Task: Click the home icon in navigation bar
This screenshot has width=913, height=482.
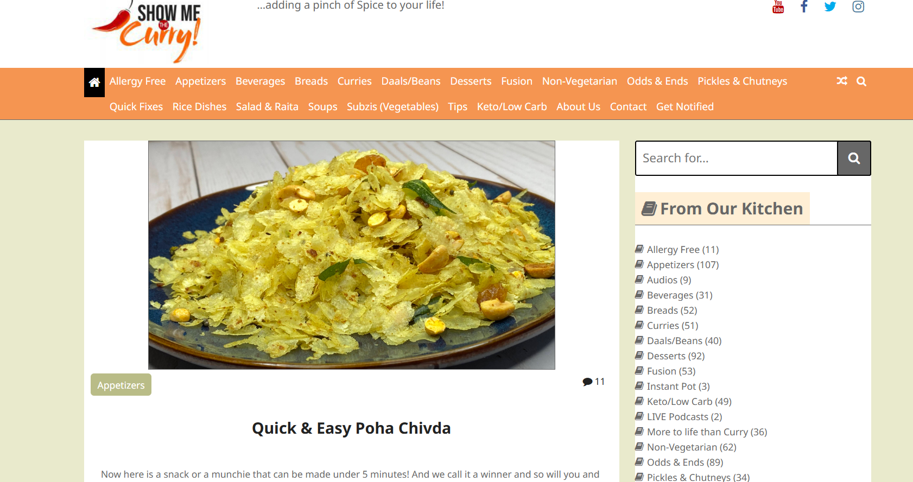Action: click(94, 83)
